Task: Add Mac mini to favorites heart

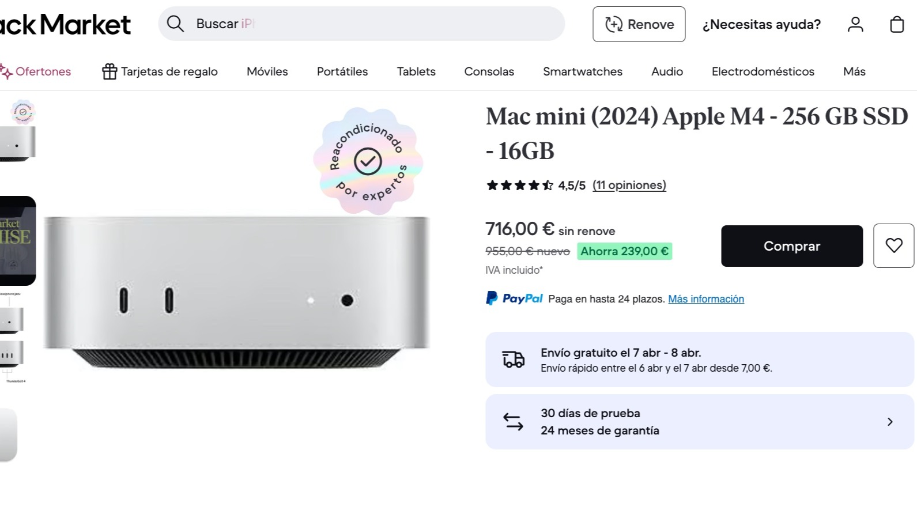Action: pyautogui.click(x=893, y=245)
